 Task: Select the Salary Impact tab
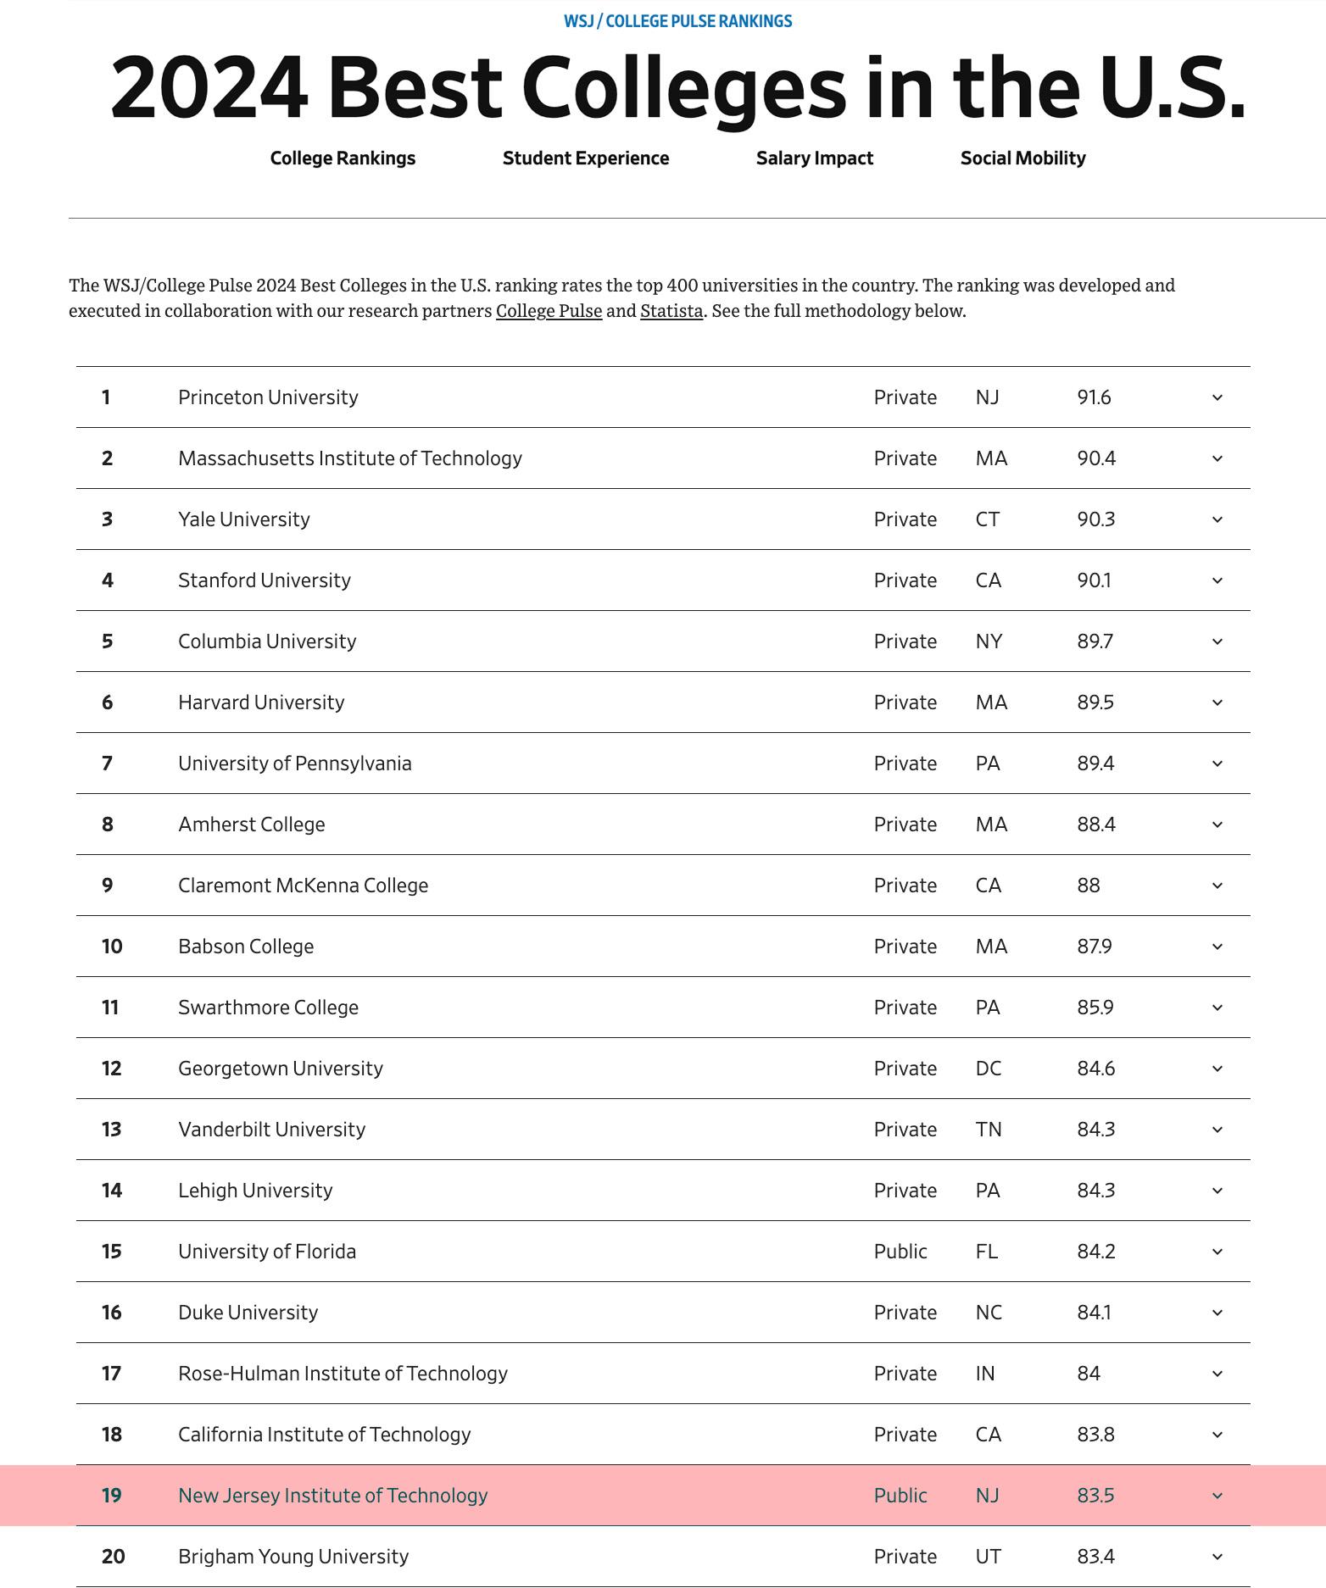point(814,158)
